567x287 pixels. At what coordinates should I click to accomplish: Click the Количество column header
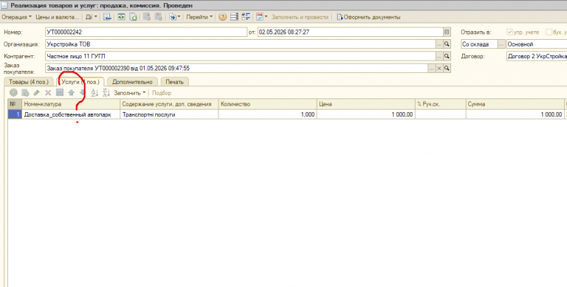pyautogui.click(x=267, y=104)
